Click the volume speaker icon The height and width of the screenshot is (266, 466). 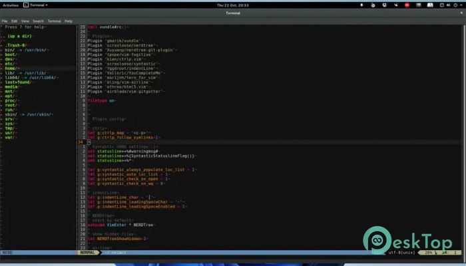point(449,5)
